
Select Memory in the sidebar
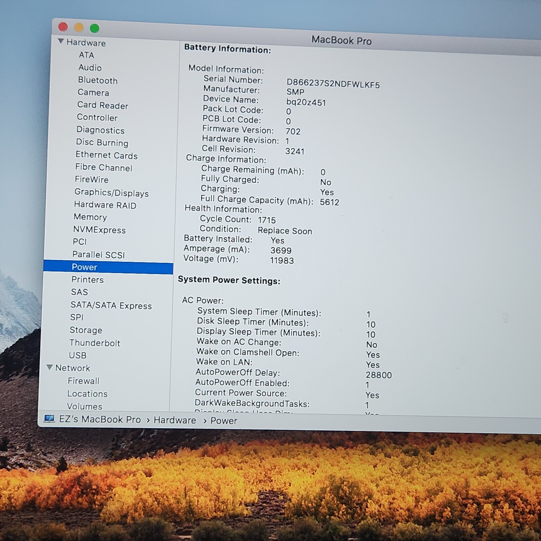tap(90, 217)
